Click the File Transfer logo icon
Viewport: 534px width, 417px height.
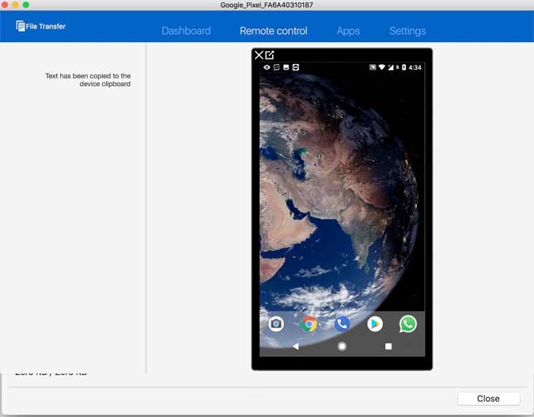coord(21,26)
